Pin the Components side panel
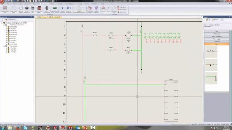 [31, 17]
